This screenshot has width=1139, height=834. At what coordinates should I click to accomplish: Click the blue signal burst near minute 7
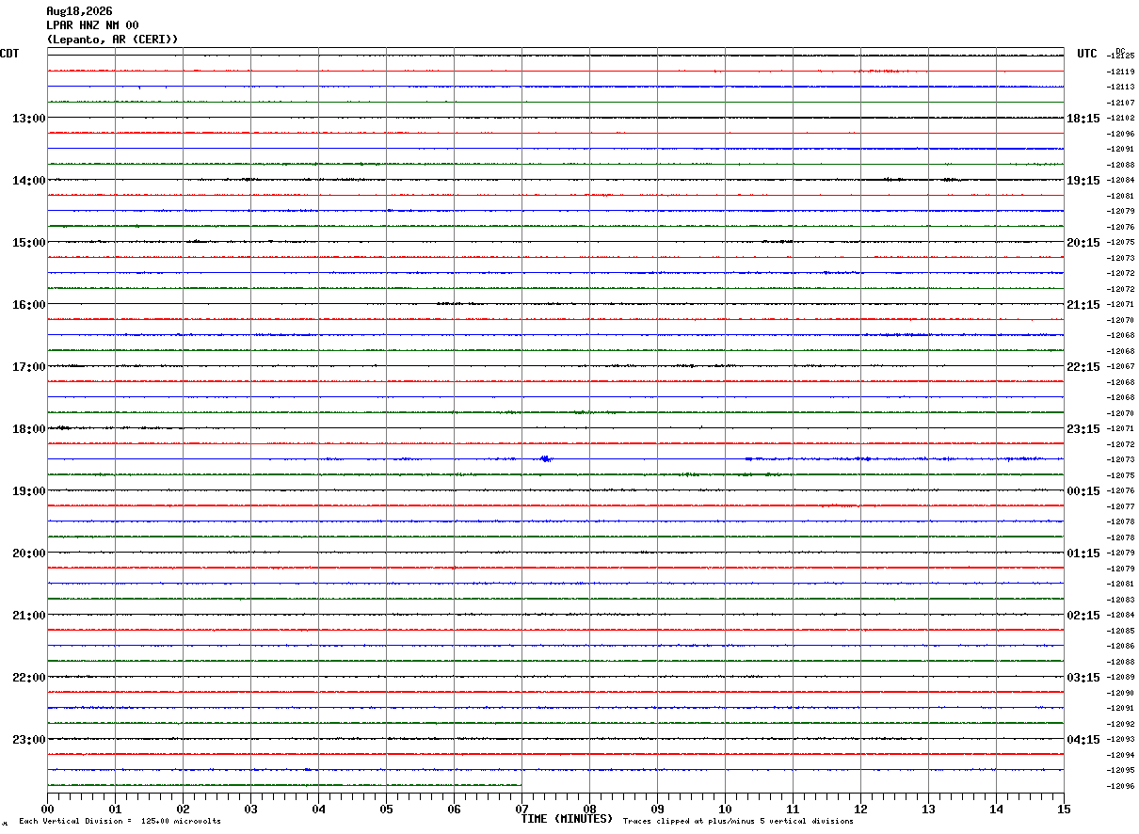click(x=545, y=458)
